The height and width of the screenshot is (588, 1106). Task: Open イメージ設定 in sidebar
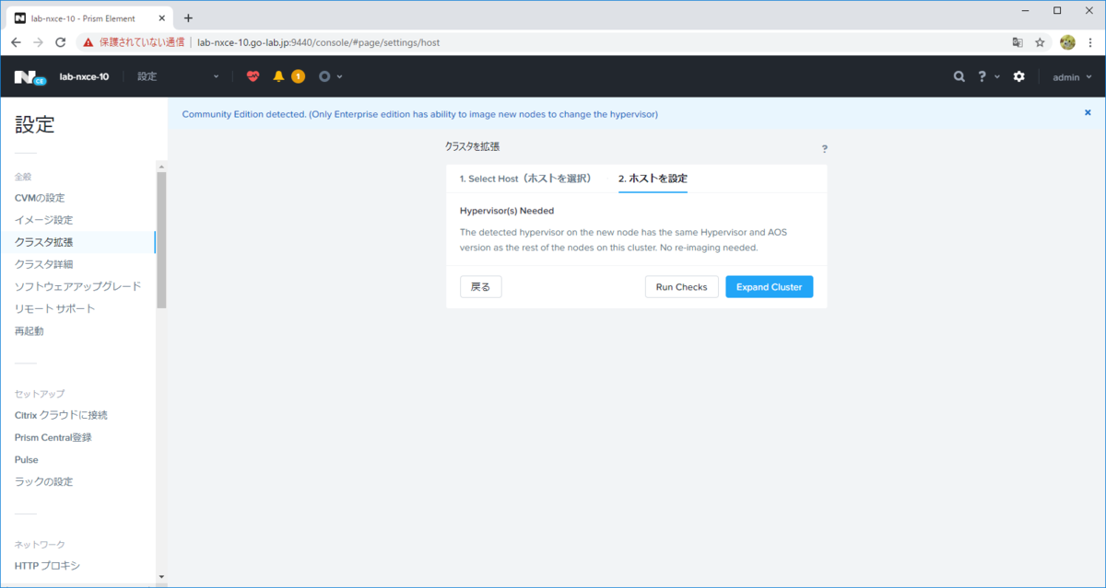pos(43,220)
